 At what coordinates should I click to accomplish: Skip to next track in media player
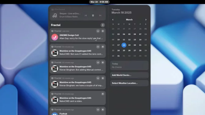(x=100, y=16)
